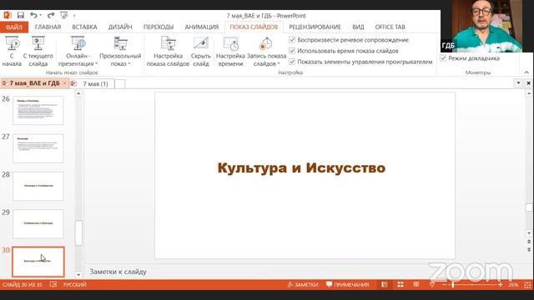Switch to the ПЕРЕХОДЫ ribbon tab
Screen dimensions: 534x300
[159, 27]
